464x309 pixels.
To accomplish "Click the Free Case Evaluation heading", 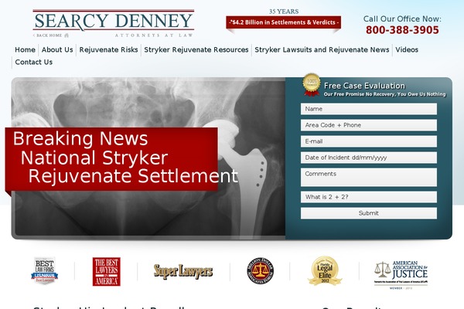I will point(364,86).
